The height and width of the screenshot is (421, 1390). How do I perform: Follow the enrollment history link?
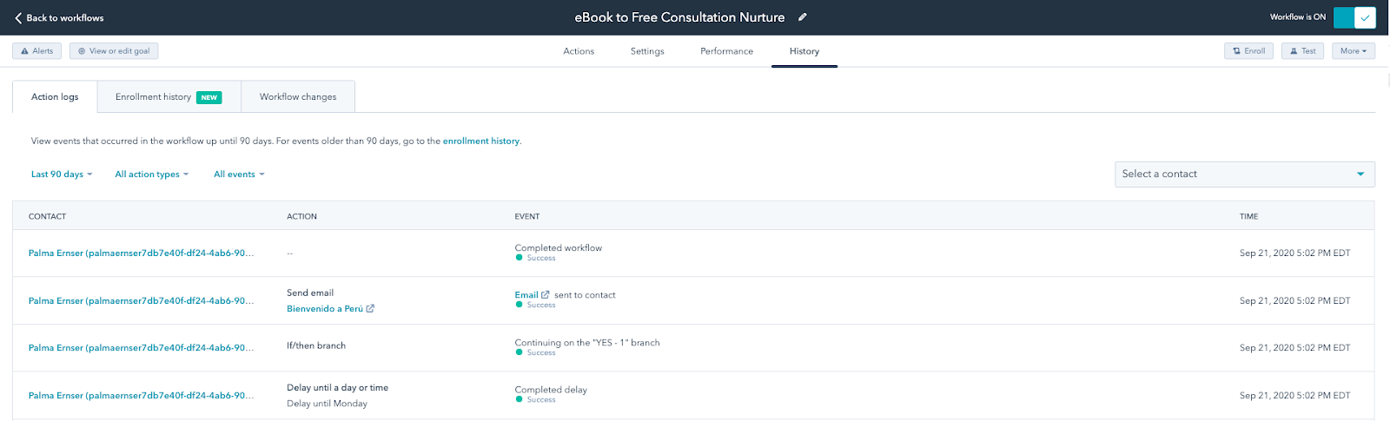(x=481, y=141)
